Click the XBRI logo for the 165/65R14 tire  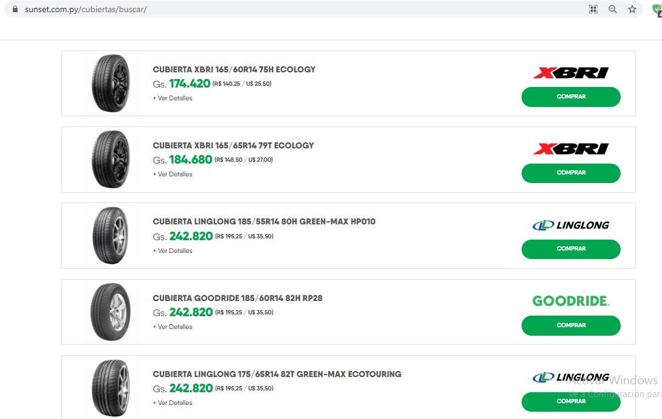pyautogui.click(x=571, y=149)
